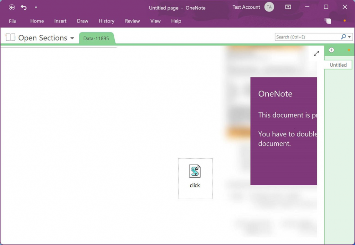Expand the Open Sections dropdown arrow
Screen dimensions: 355x245
coord(72,38)
